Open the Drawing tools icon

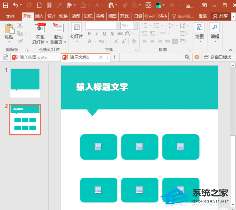click(x=199, y=27)
